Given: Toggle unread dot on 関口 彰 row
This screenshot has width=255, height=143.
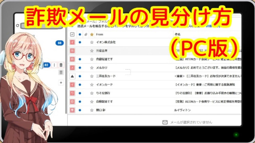Looking at the screenshot, I should tap(80, 110).
